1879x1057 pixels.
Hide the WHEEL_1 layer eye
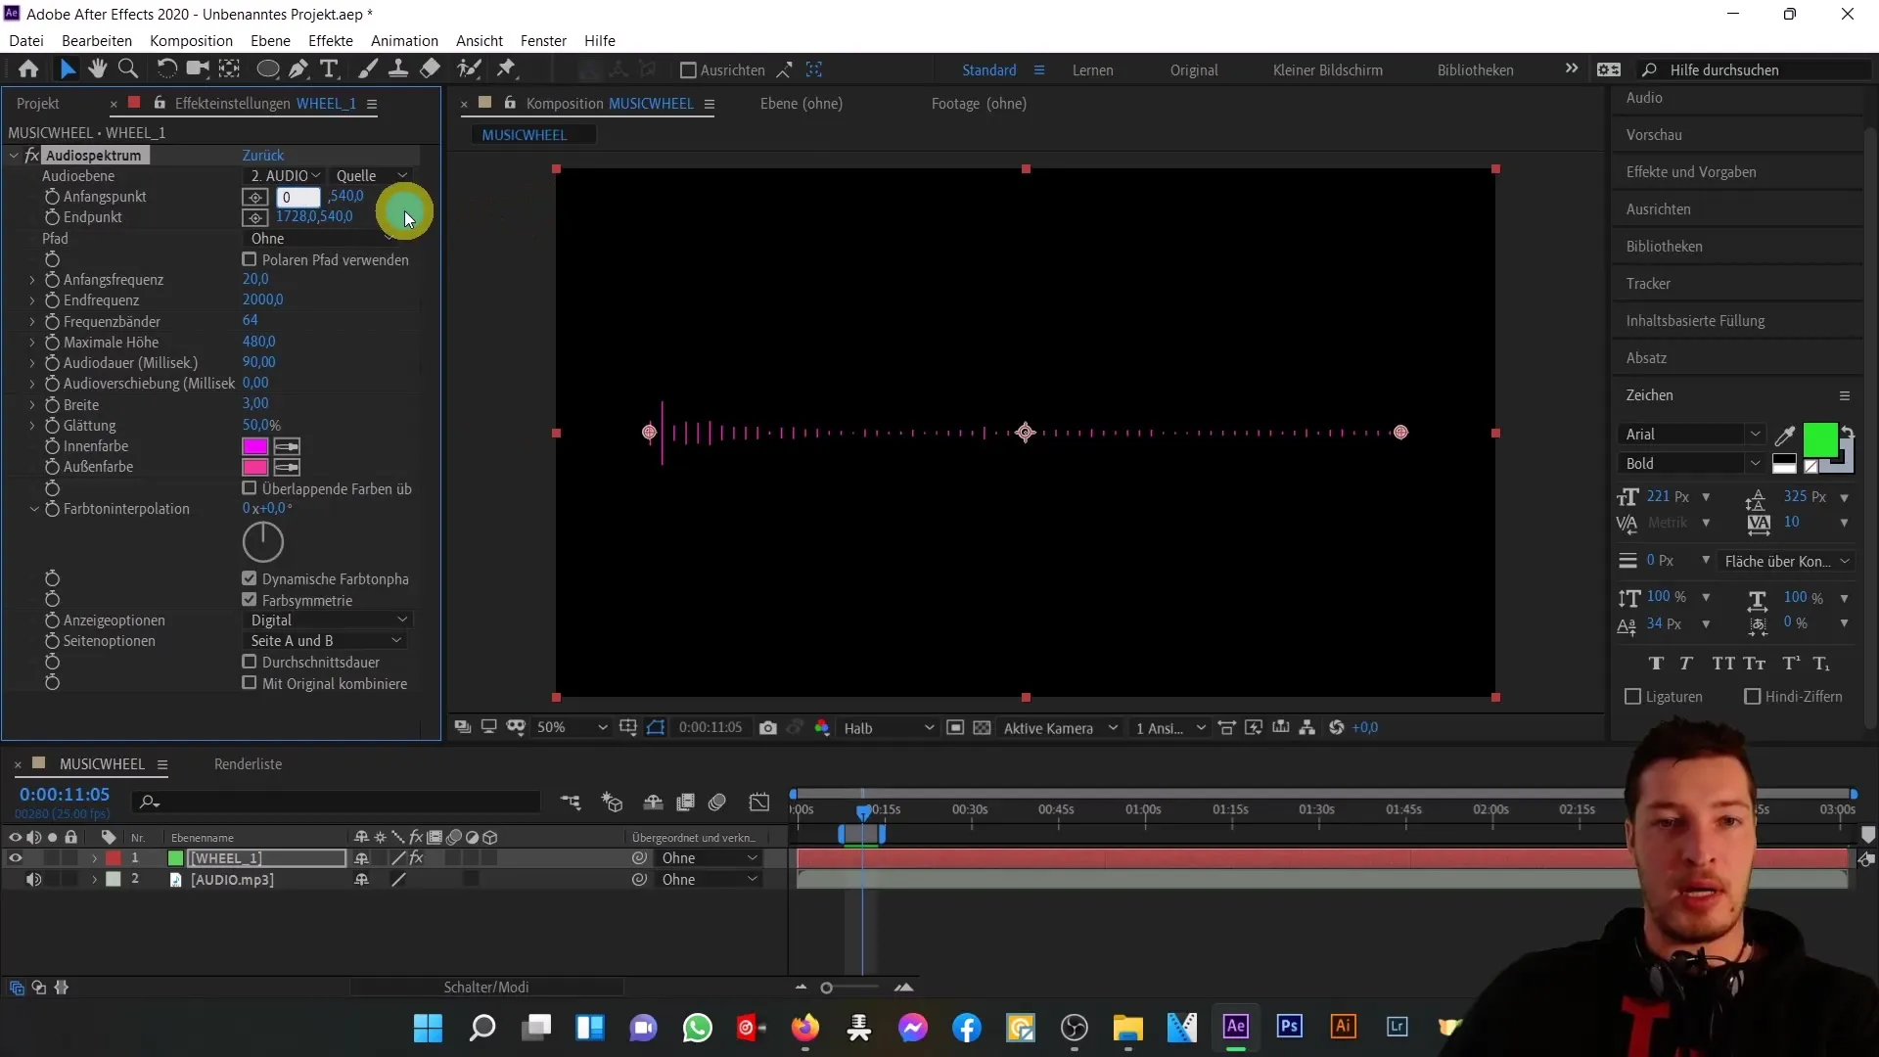(15, 858)
